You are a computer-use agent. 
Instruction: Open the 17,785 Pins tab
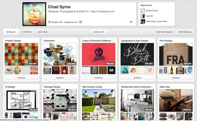26,32
